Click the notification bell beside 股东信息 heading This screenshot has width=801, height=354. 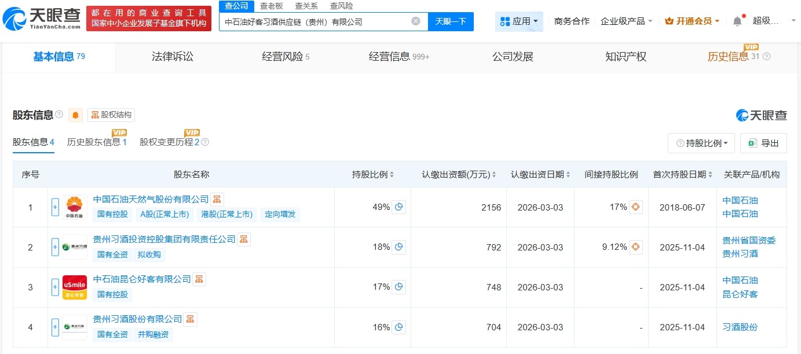75,115
